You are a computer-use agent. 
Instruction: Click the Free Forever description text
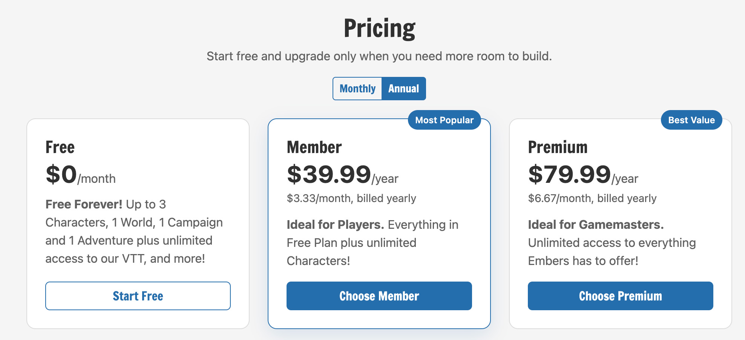pos(134,231)
